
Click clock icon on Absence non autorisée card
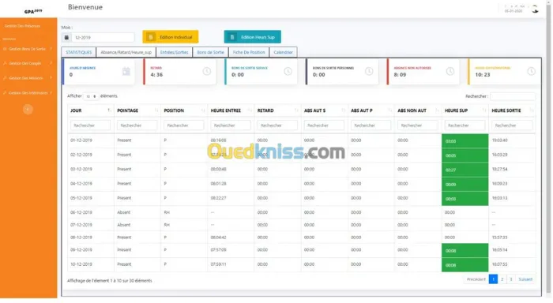(x=450, y=72)
